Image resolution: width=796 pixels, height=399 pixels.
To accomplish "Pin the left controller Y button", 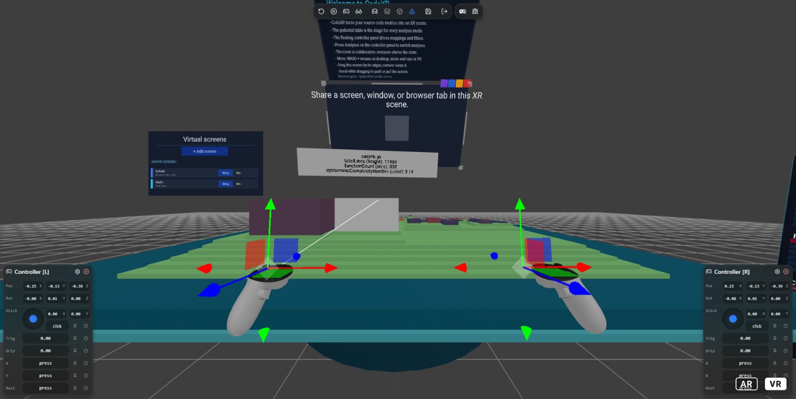I will 75,376.
